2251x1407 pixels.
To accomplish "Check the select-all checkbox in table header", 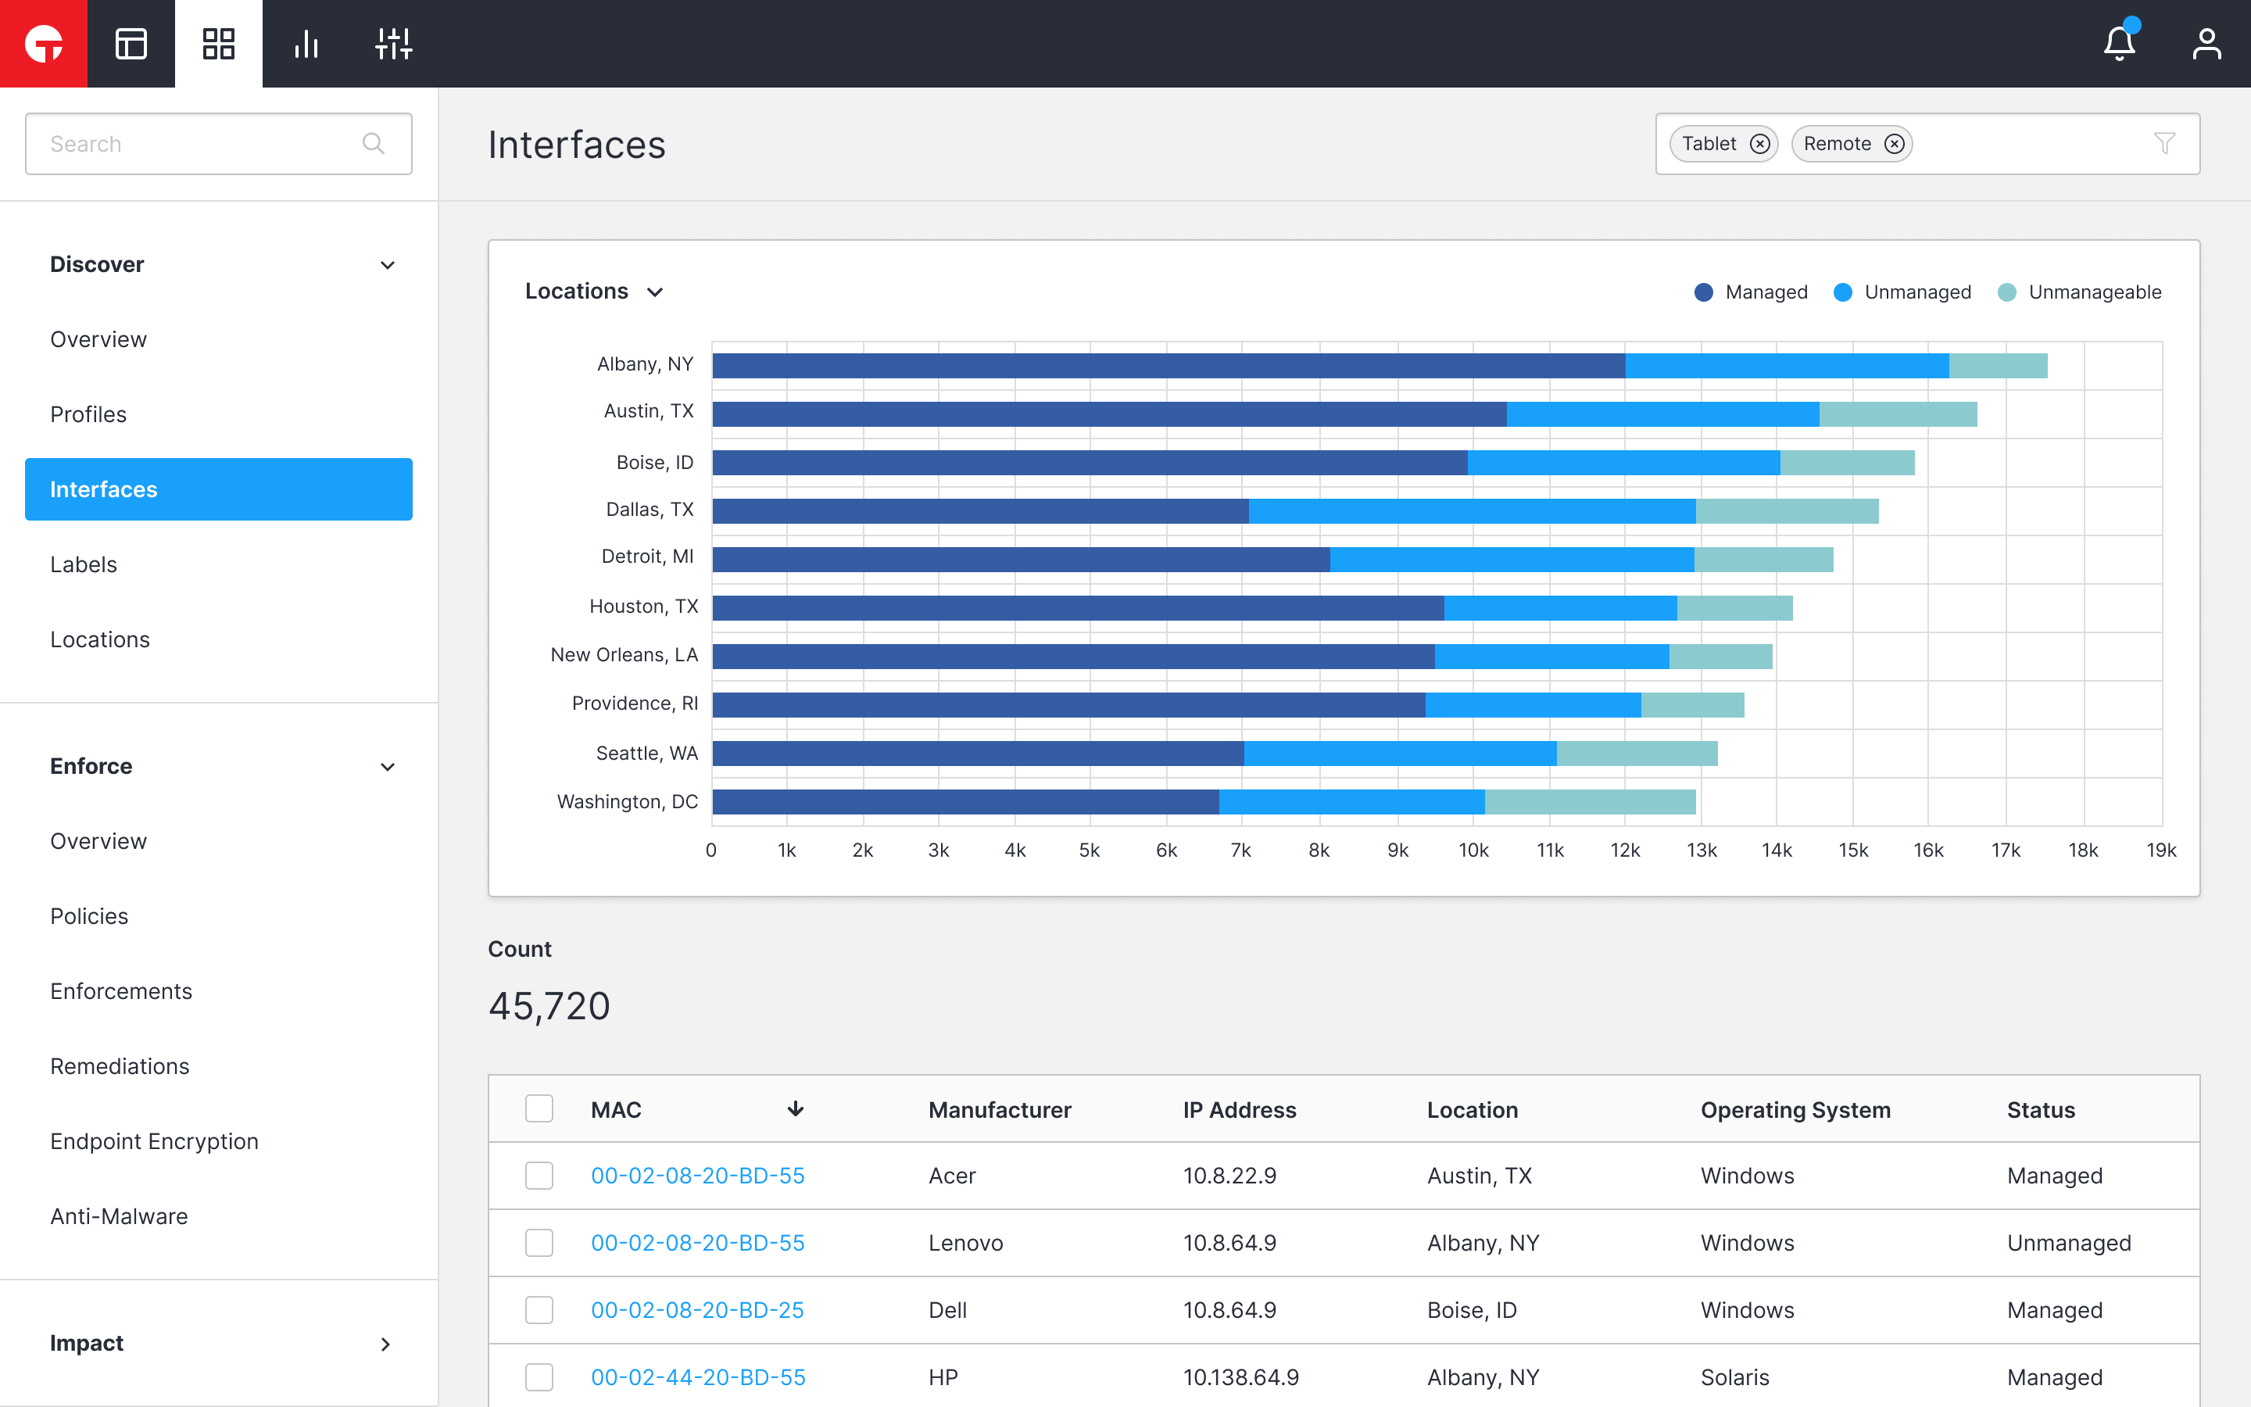I will coord(539,1108).
